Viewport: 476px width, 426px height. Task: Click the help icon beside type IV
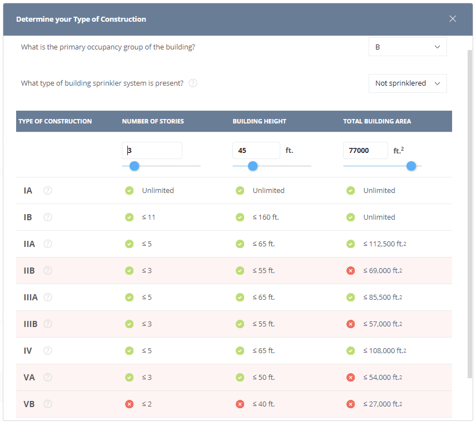(x=48, y=350)
